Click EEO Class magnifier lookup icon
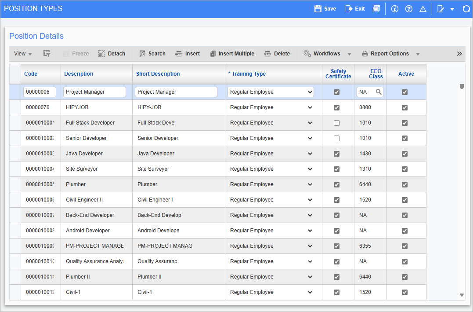The height and width of the screenshot is (312, 473). 379,92
